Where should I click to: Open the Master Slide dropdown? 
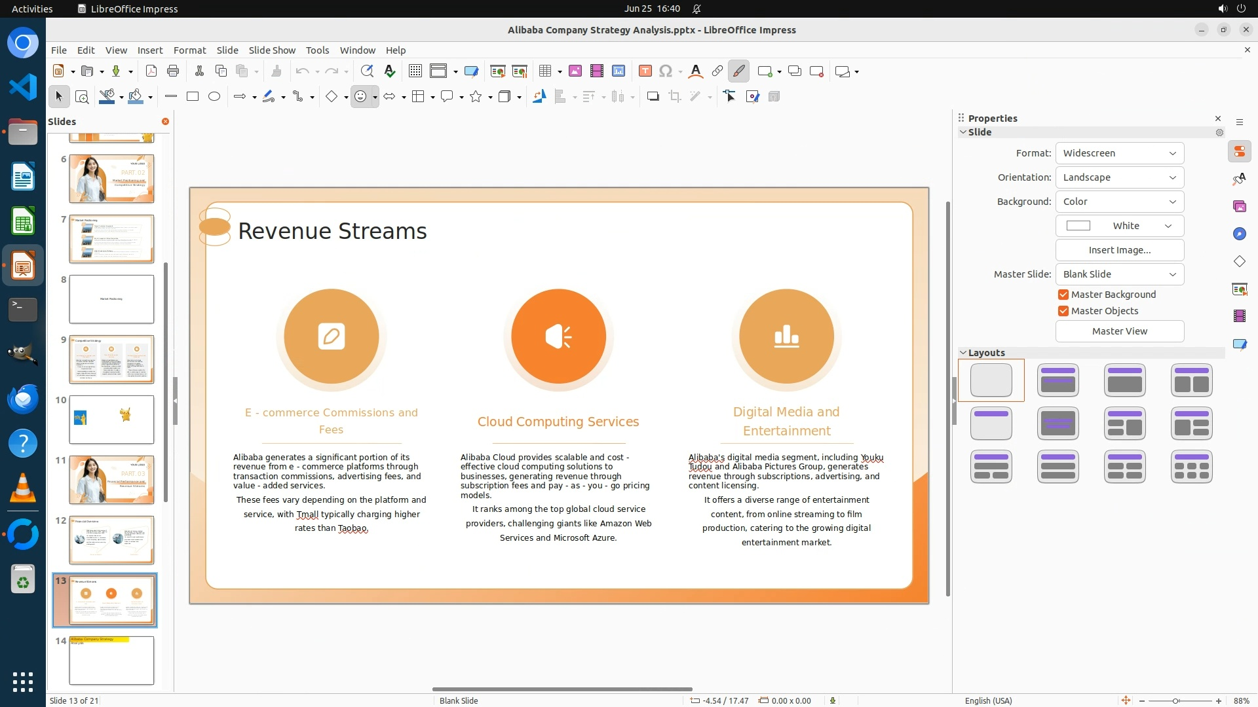[1119, 274]
